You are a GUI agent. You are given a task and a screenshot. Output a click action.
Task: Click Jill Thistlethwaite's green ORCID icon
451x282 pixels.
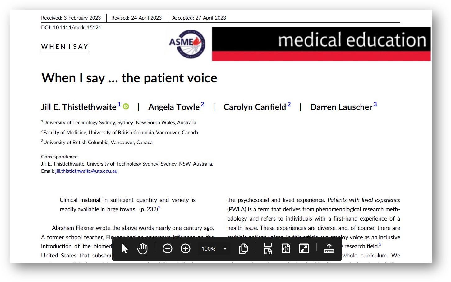click(x=126, y=107)
